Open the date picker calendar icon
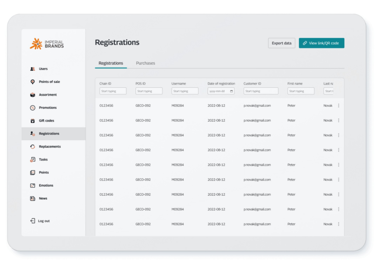Image resolution: width=383 pixels, height=263 pixels. click(231, 91)
